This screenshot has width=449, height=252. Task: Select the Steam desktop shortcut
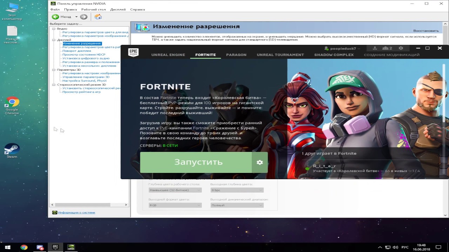(12, 150)
